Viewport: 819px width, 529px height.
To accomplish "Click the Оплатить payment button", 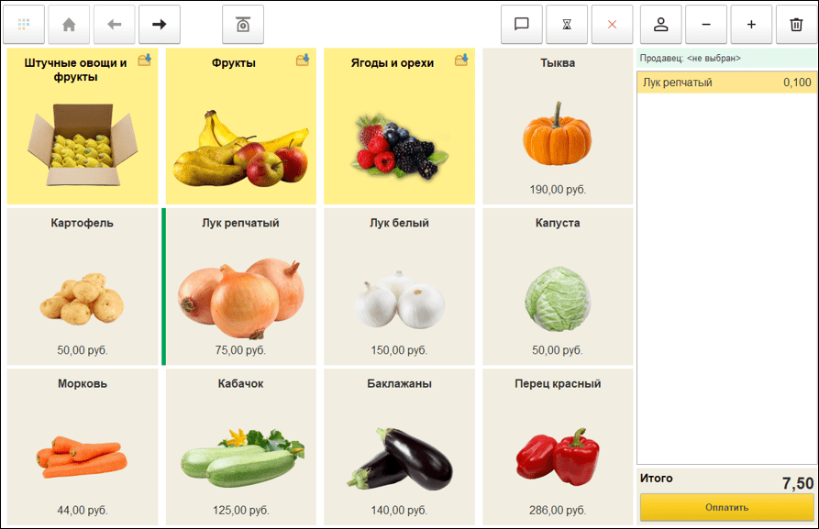I will (726, 507).
